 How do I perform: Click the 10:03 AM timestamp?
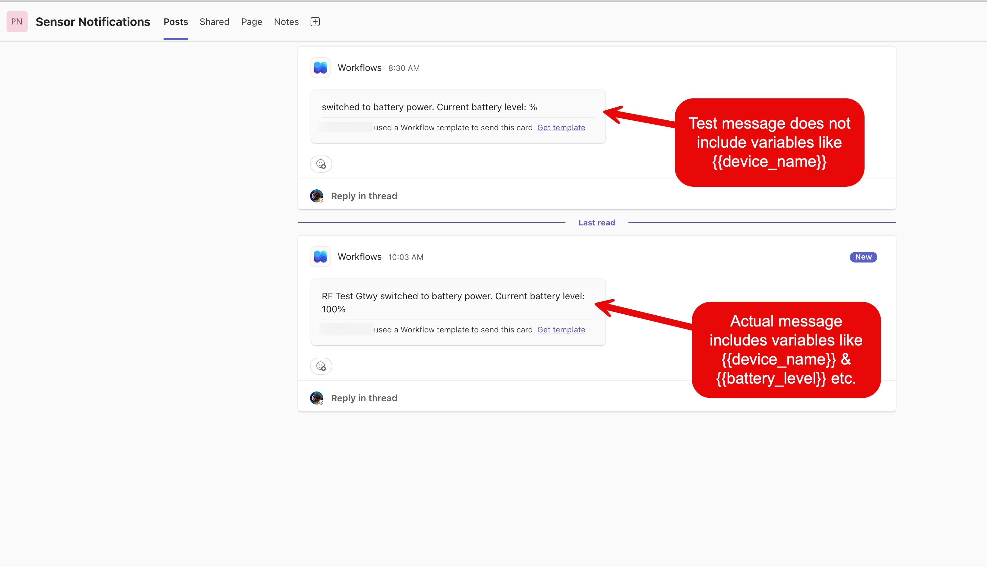(x=406, y=257)
